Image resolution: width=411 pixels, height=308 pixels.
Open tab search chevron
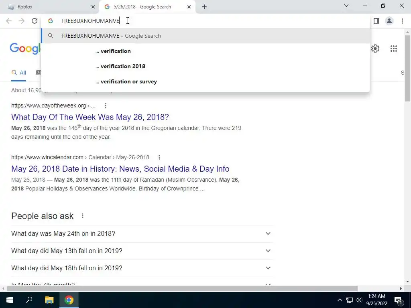tap(346, 6)
